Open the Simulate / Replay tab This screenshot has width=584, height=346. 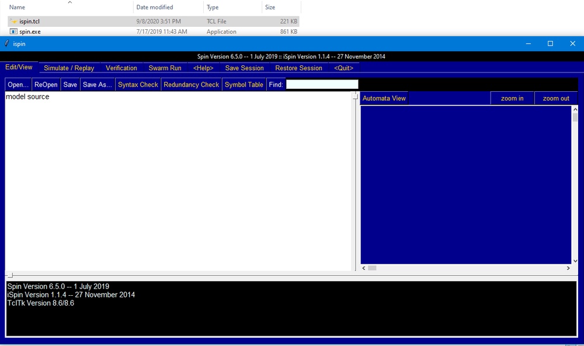point(69,68)
